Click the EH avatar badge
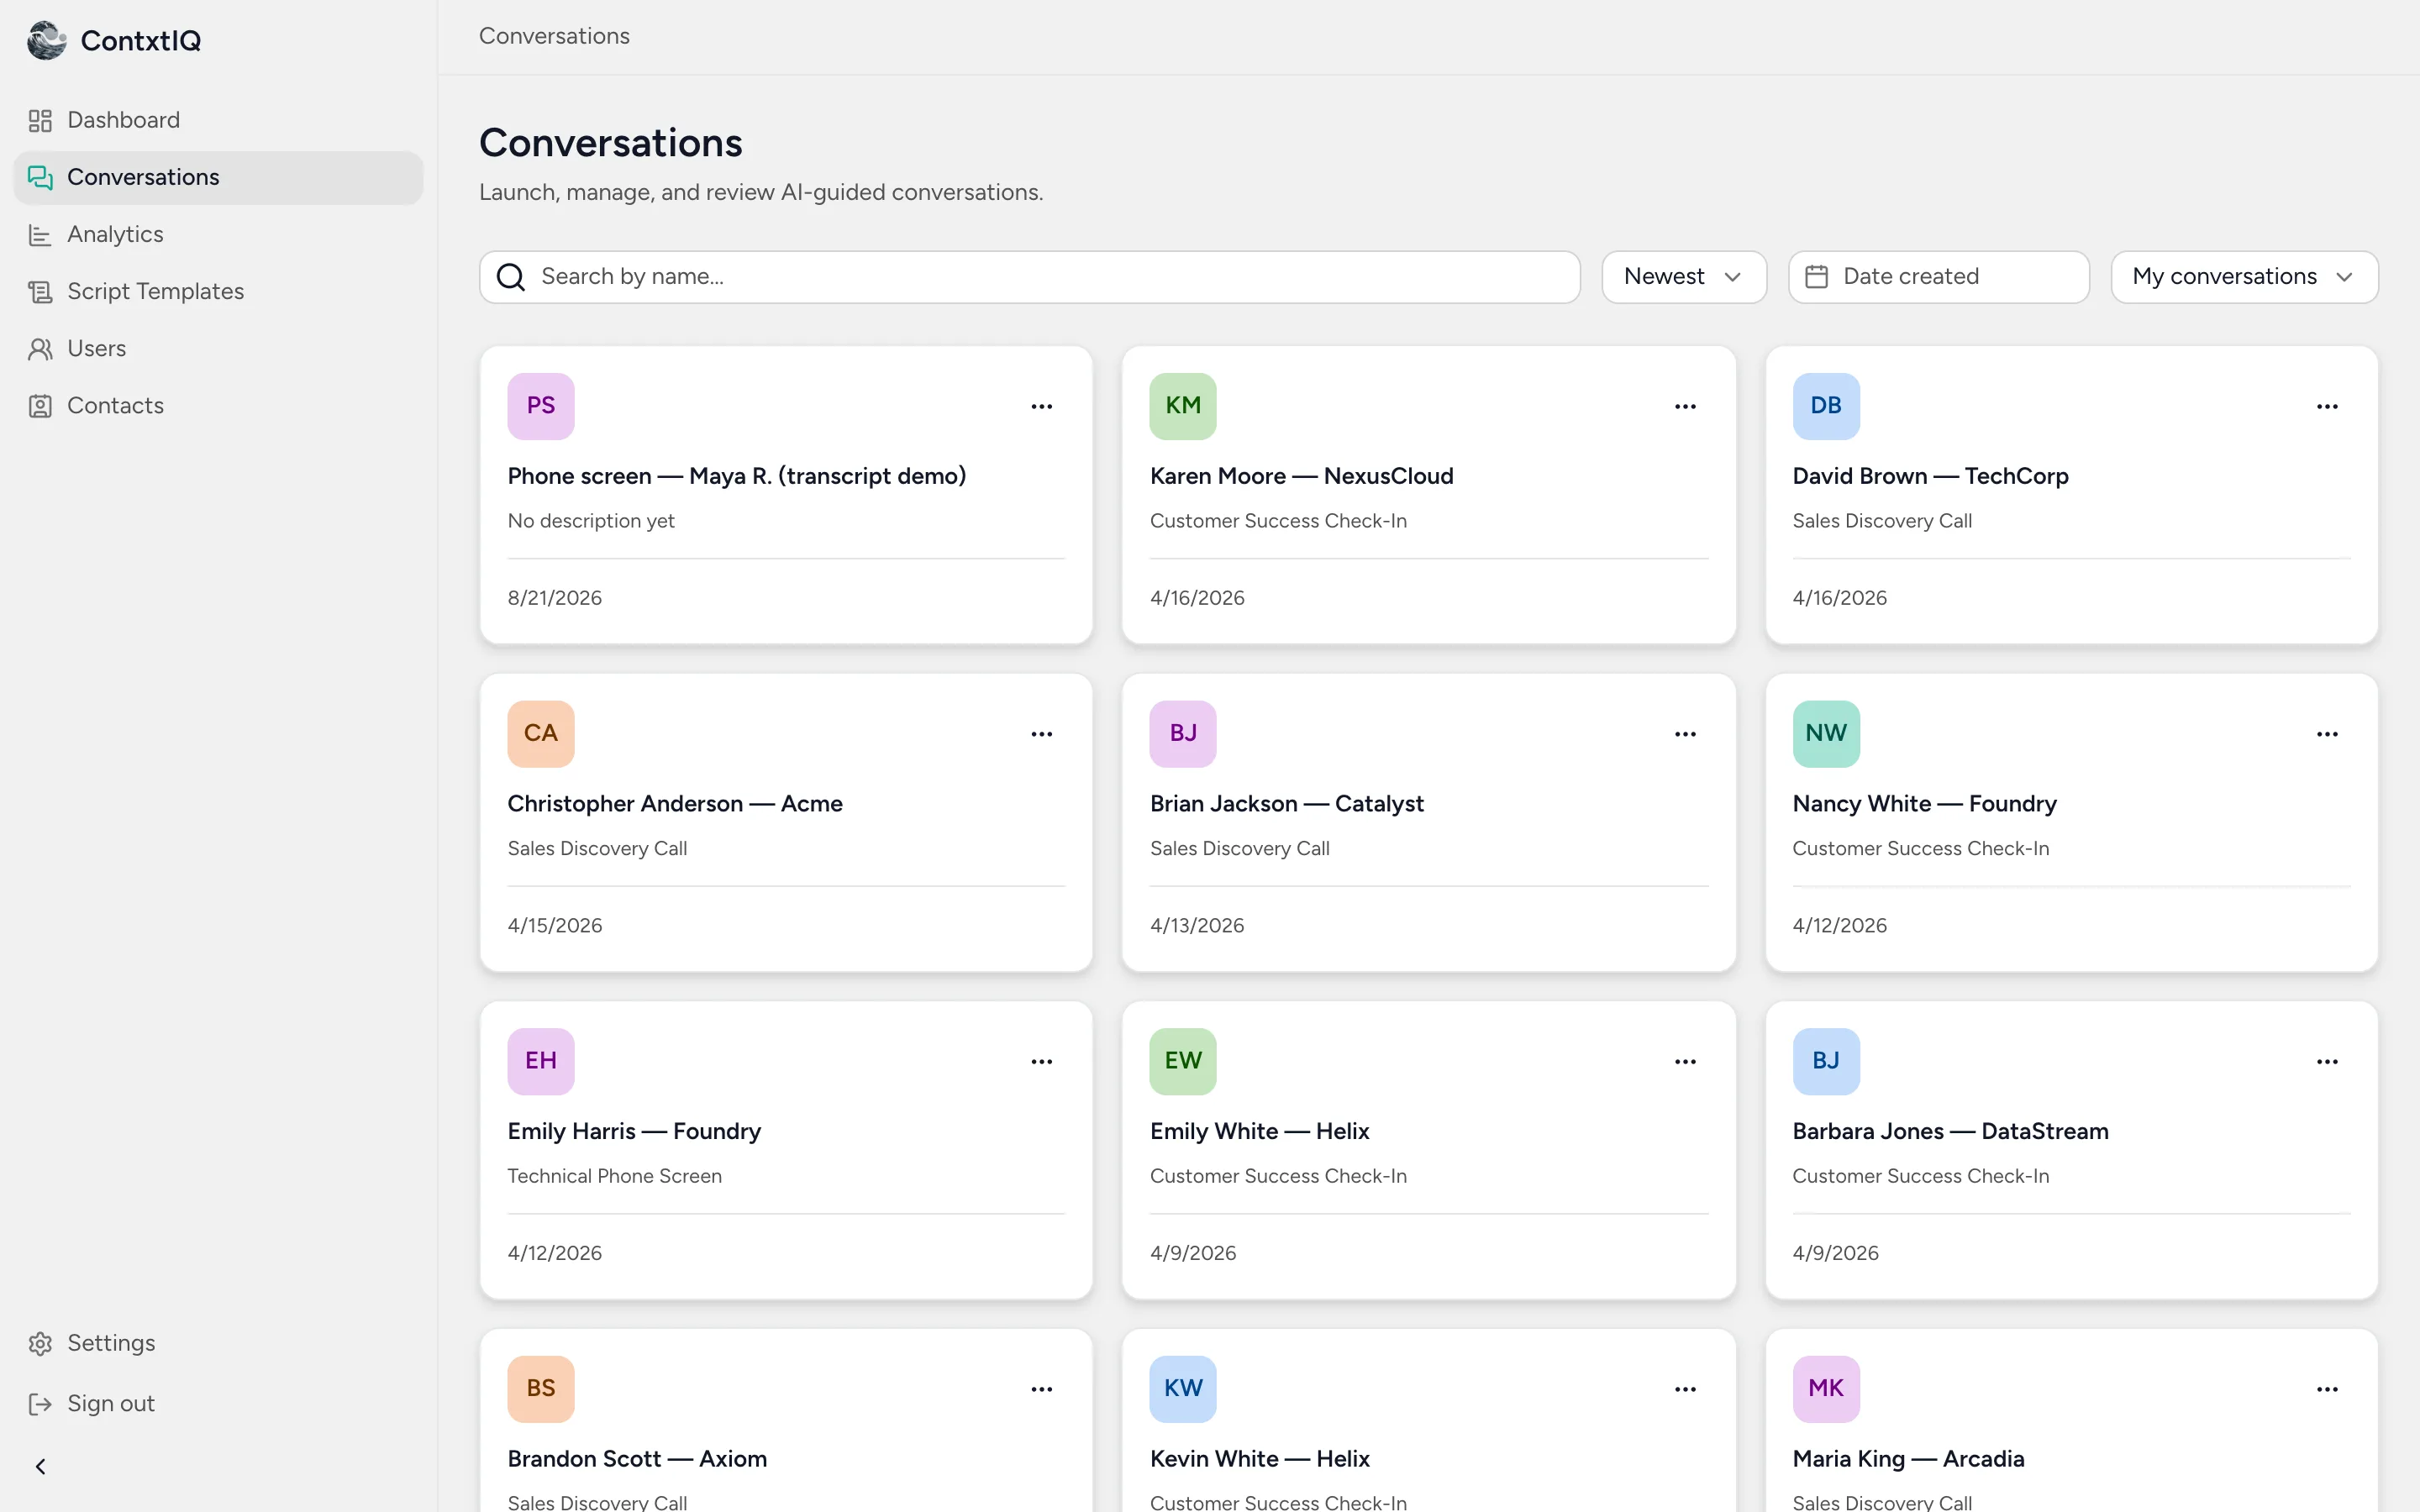Screen dimensions: 2420x1512 pos(541,1062)
